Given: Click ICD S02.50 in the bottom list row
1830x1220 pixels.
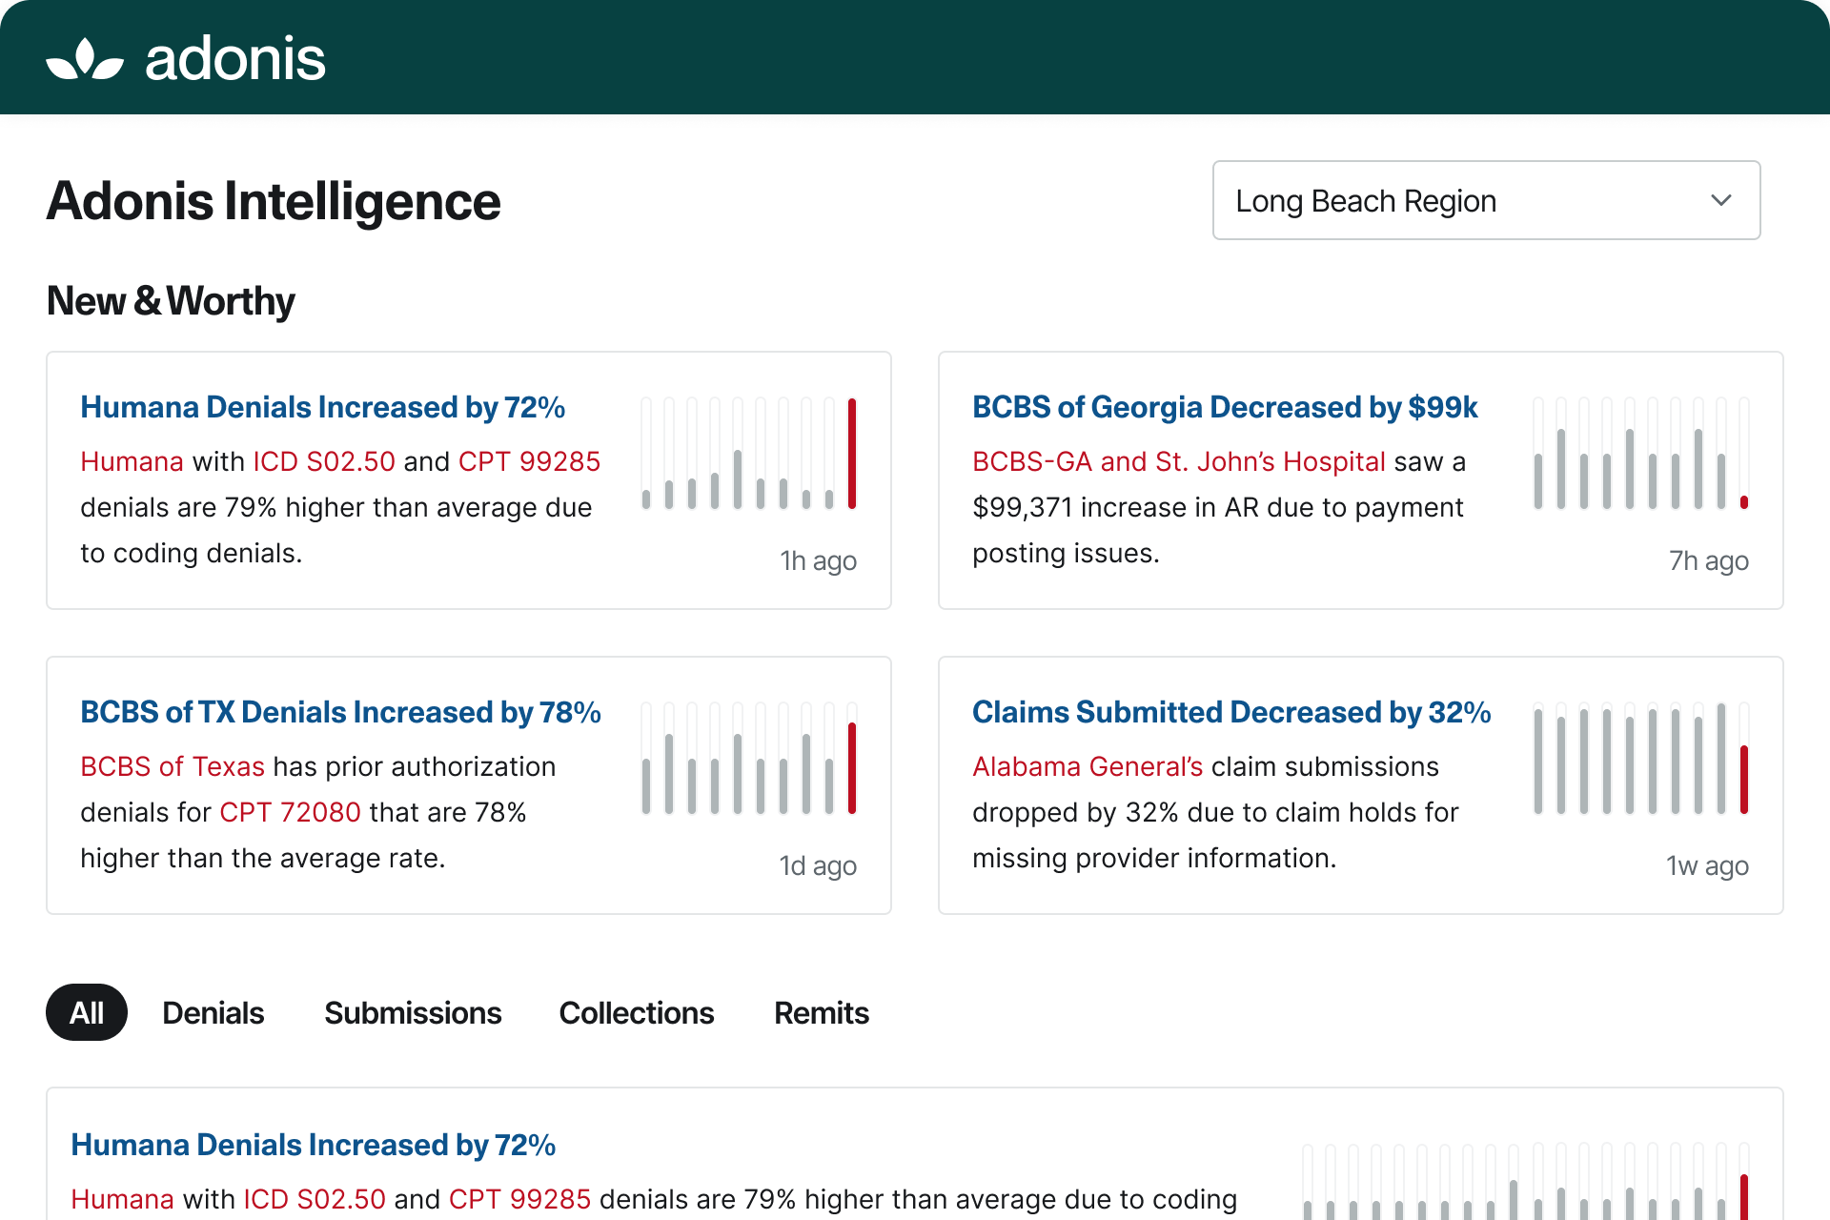Looking at the screenshot, I should 315,1199.
